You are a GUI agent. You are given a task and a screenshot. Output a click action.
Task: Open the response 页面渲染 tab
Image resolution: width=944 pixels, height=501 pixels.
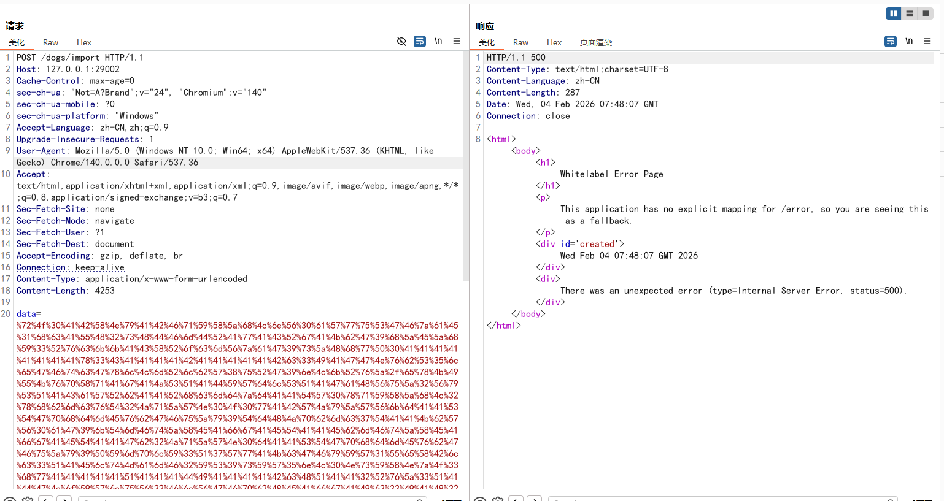[x=595, y=42]
